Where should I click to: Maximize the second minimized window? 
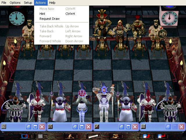(82, 127)
